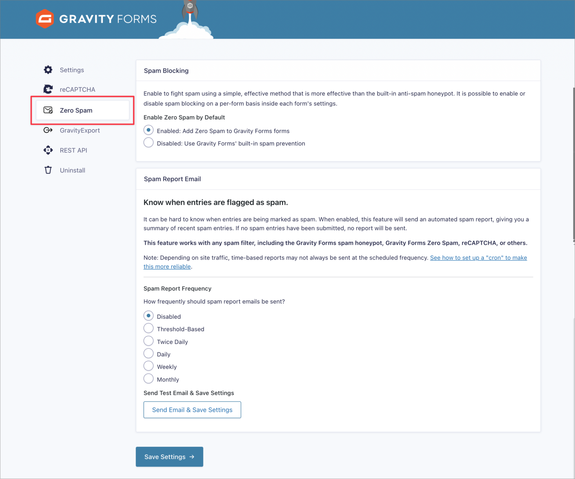Click the REST API icon

tap(48, 150)
